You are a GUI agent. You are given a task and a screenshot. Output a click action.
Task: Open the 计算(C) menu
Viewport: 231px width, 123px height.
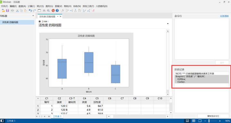(31, 6)
